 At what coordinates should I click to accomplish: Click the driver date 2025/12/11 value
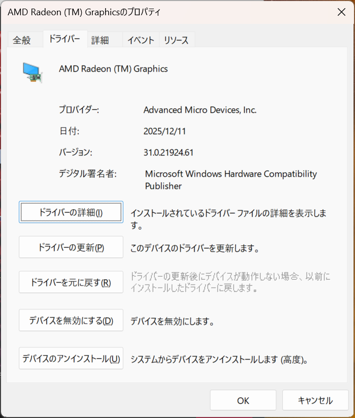tap(165, 131)
